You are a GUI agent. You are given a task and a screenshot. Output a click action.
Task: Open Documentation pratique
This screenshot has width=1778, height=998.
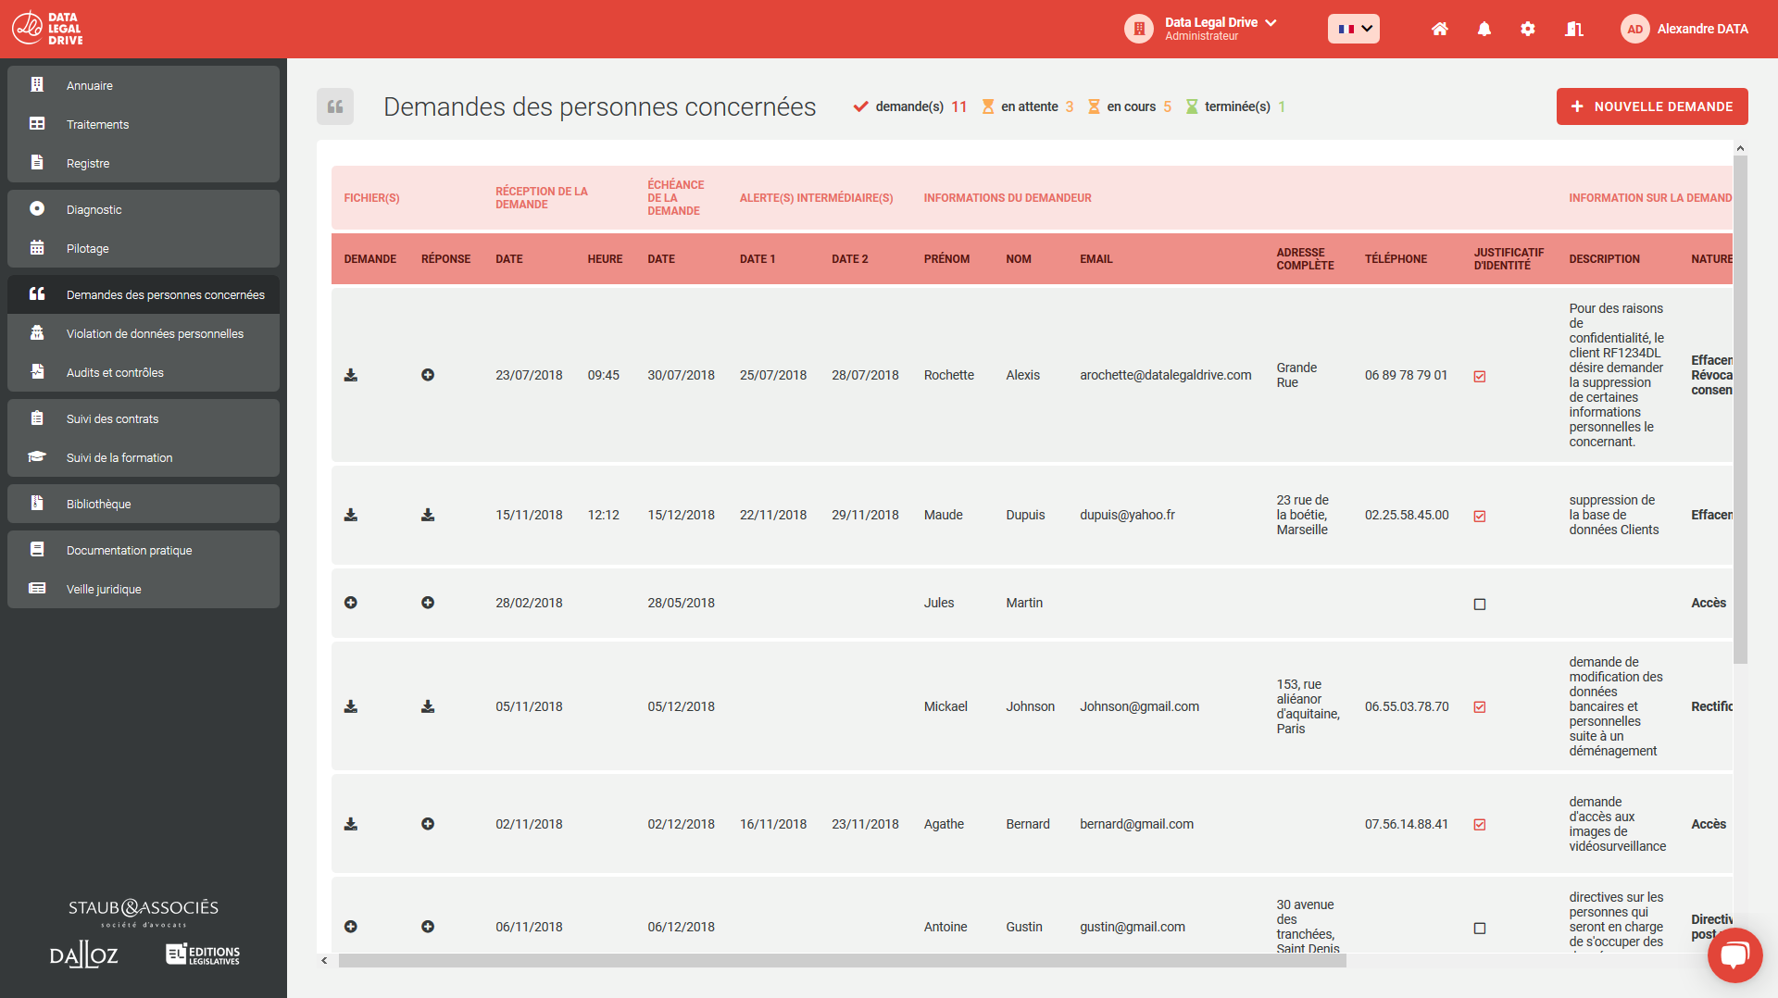pos(144,550)
